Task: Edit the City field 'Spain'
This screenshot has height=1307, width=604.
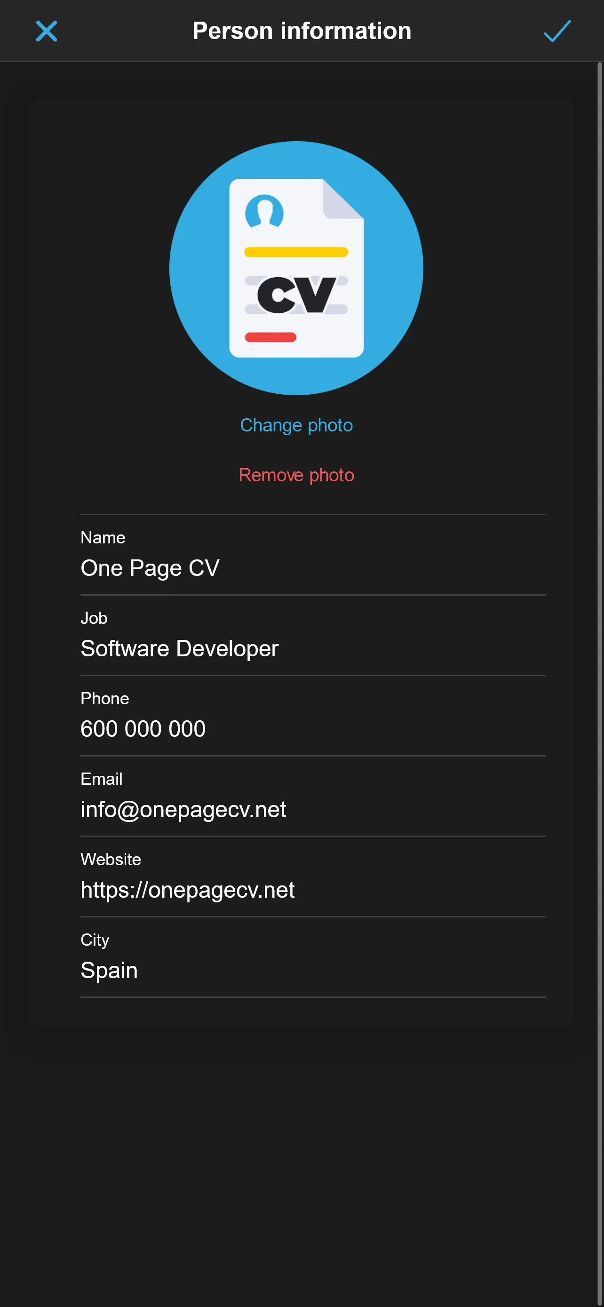Action: pos(313,971)
